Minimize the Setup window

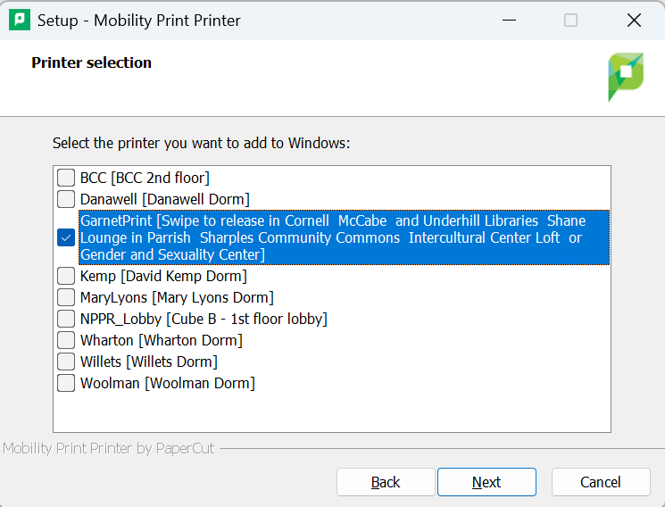tap(509, 20)
